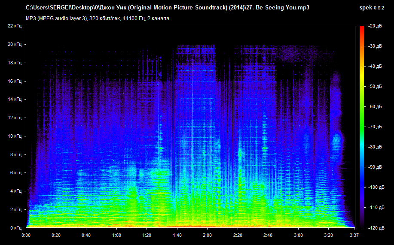Click the '-50 дБ' level scale label
The height and width of the screenshot is (245, 394).
point(375,86)
